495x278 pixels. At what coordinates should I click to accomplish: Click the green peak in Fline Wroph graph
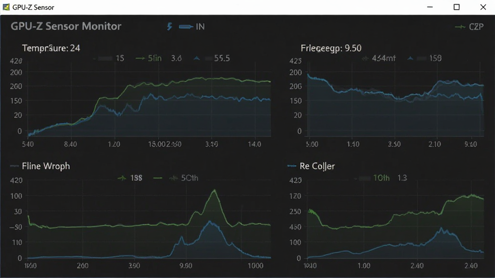215,190
